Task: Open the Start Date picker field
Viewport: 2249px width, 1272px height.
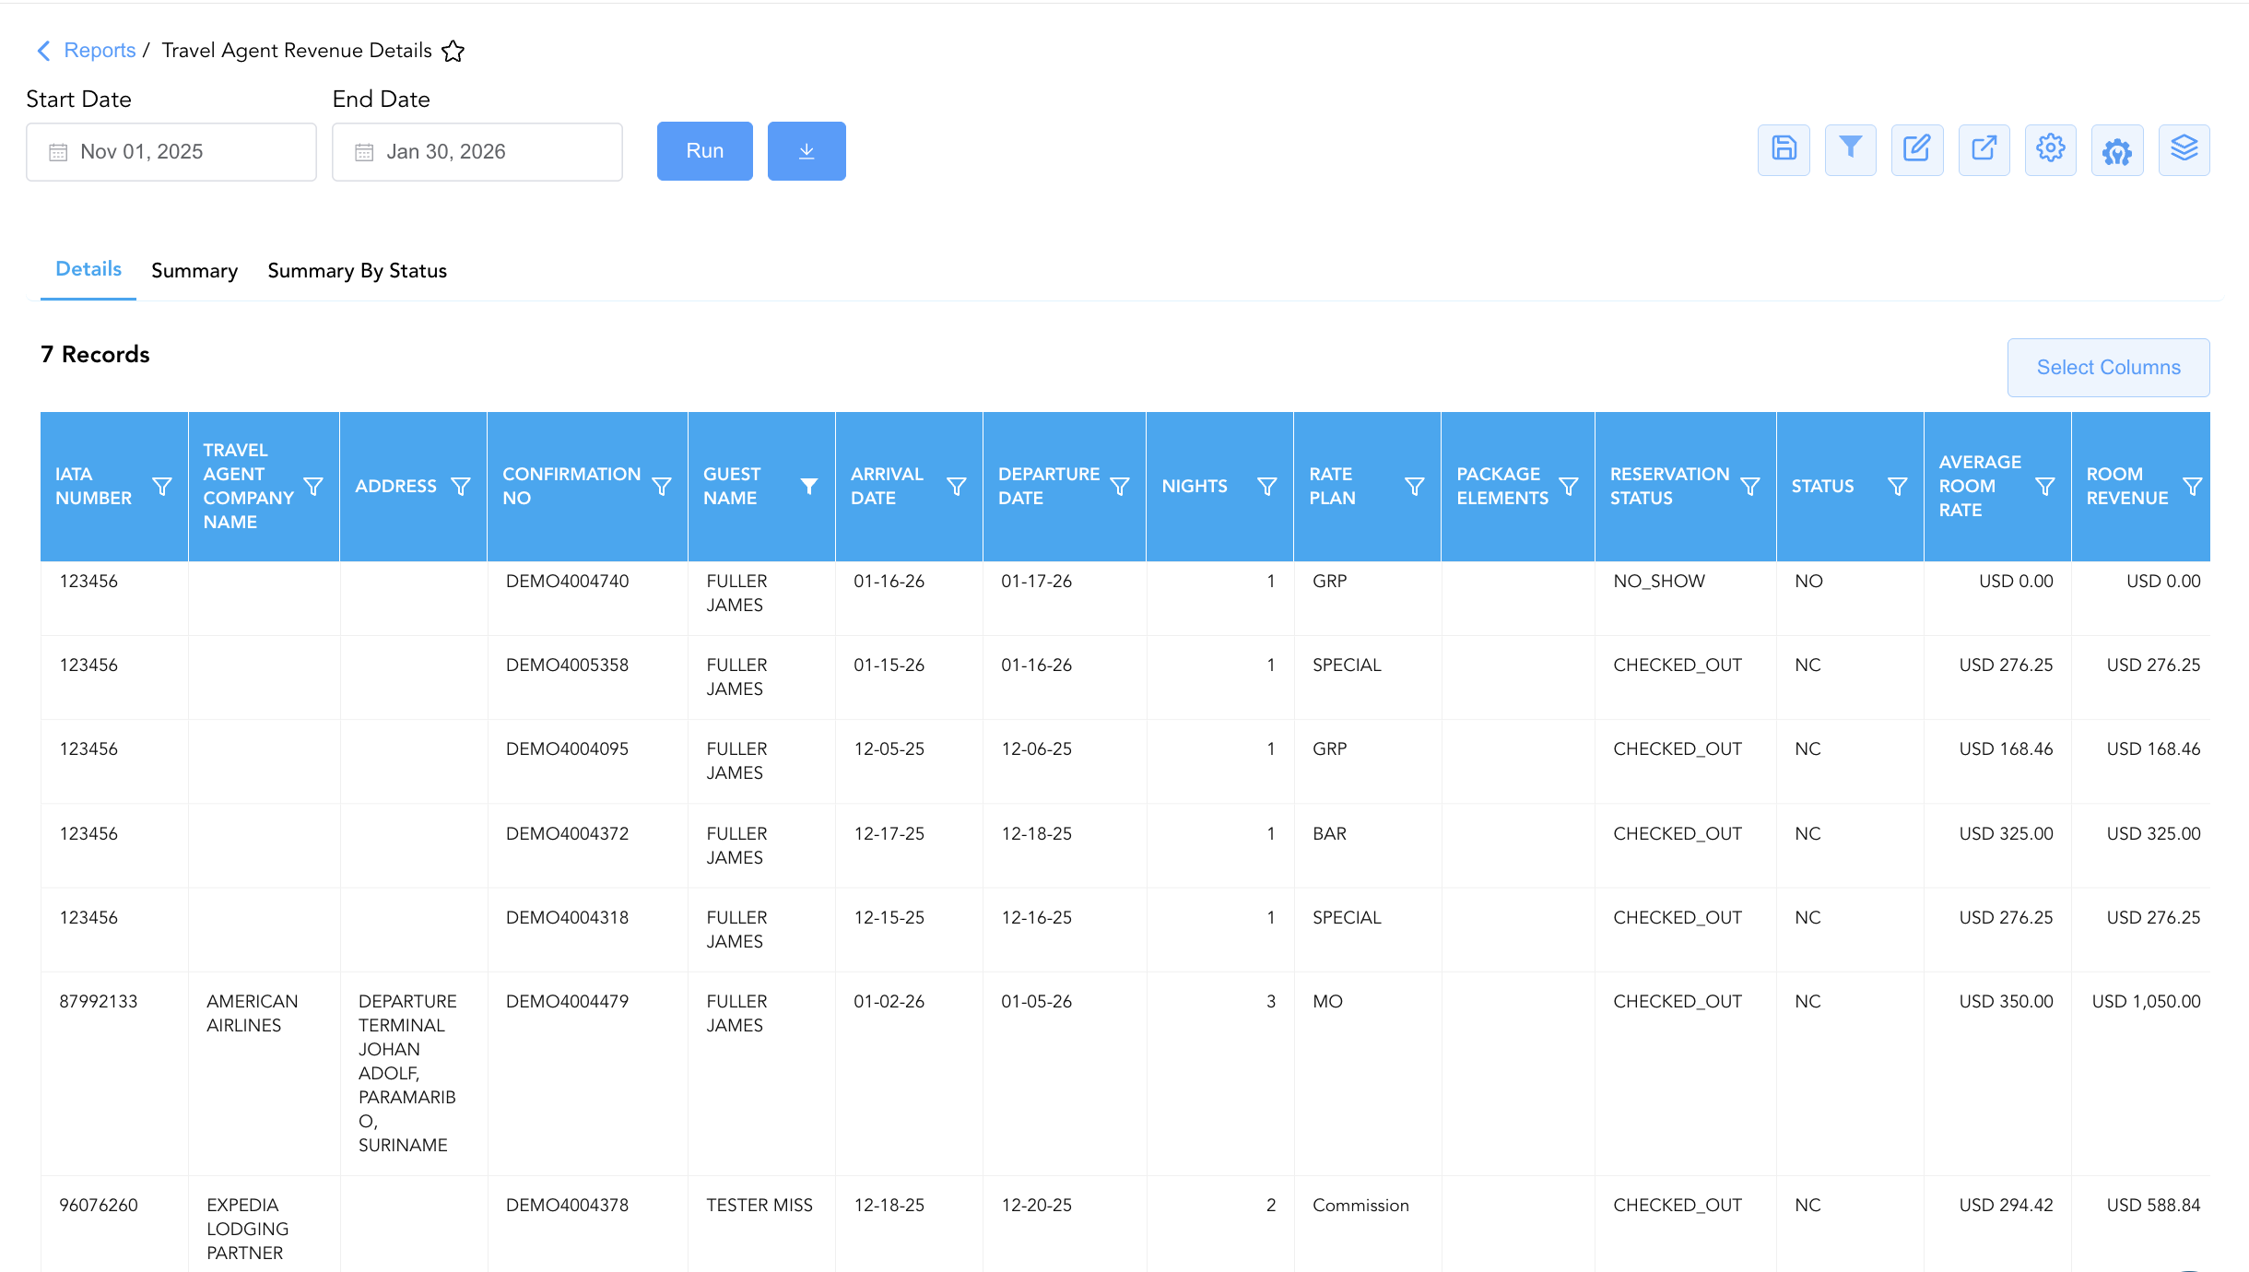Action: pos(171,152)
